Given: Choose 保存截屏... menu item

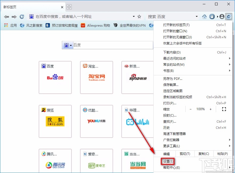Looking at the screenshot, I should pyautogui.click(x=193, y=85).
